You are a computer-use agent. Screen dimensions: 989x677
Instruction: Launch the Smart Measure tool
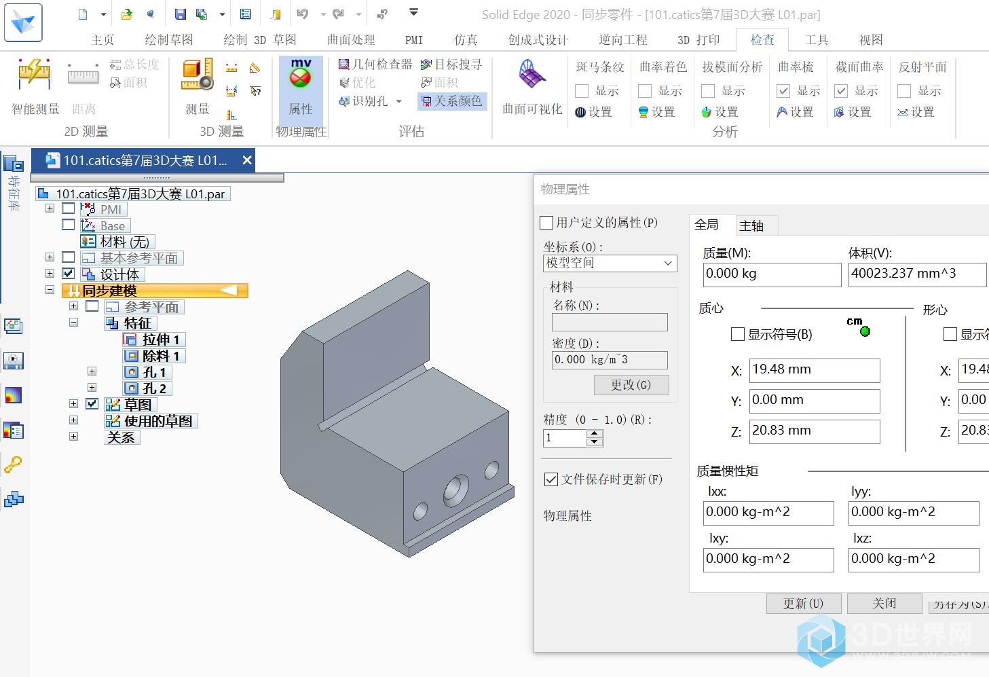click(35, 88)
